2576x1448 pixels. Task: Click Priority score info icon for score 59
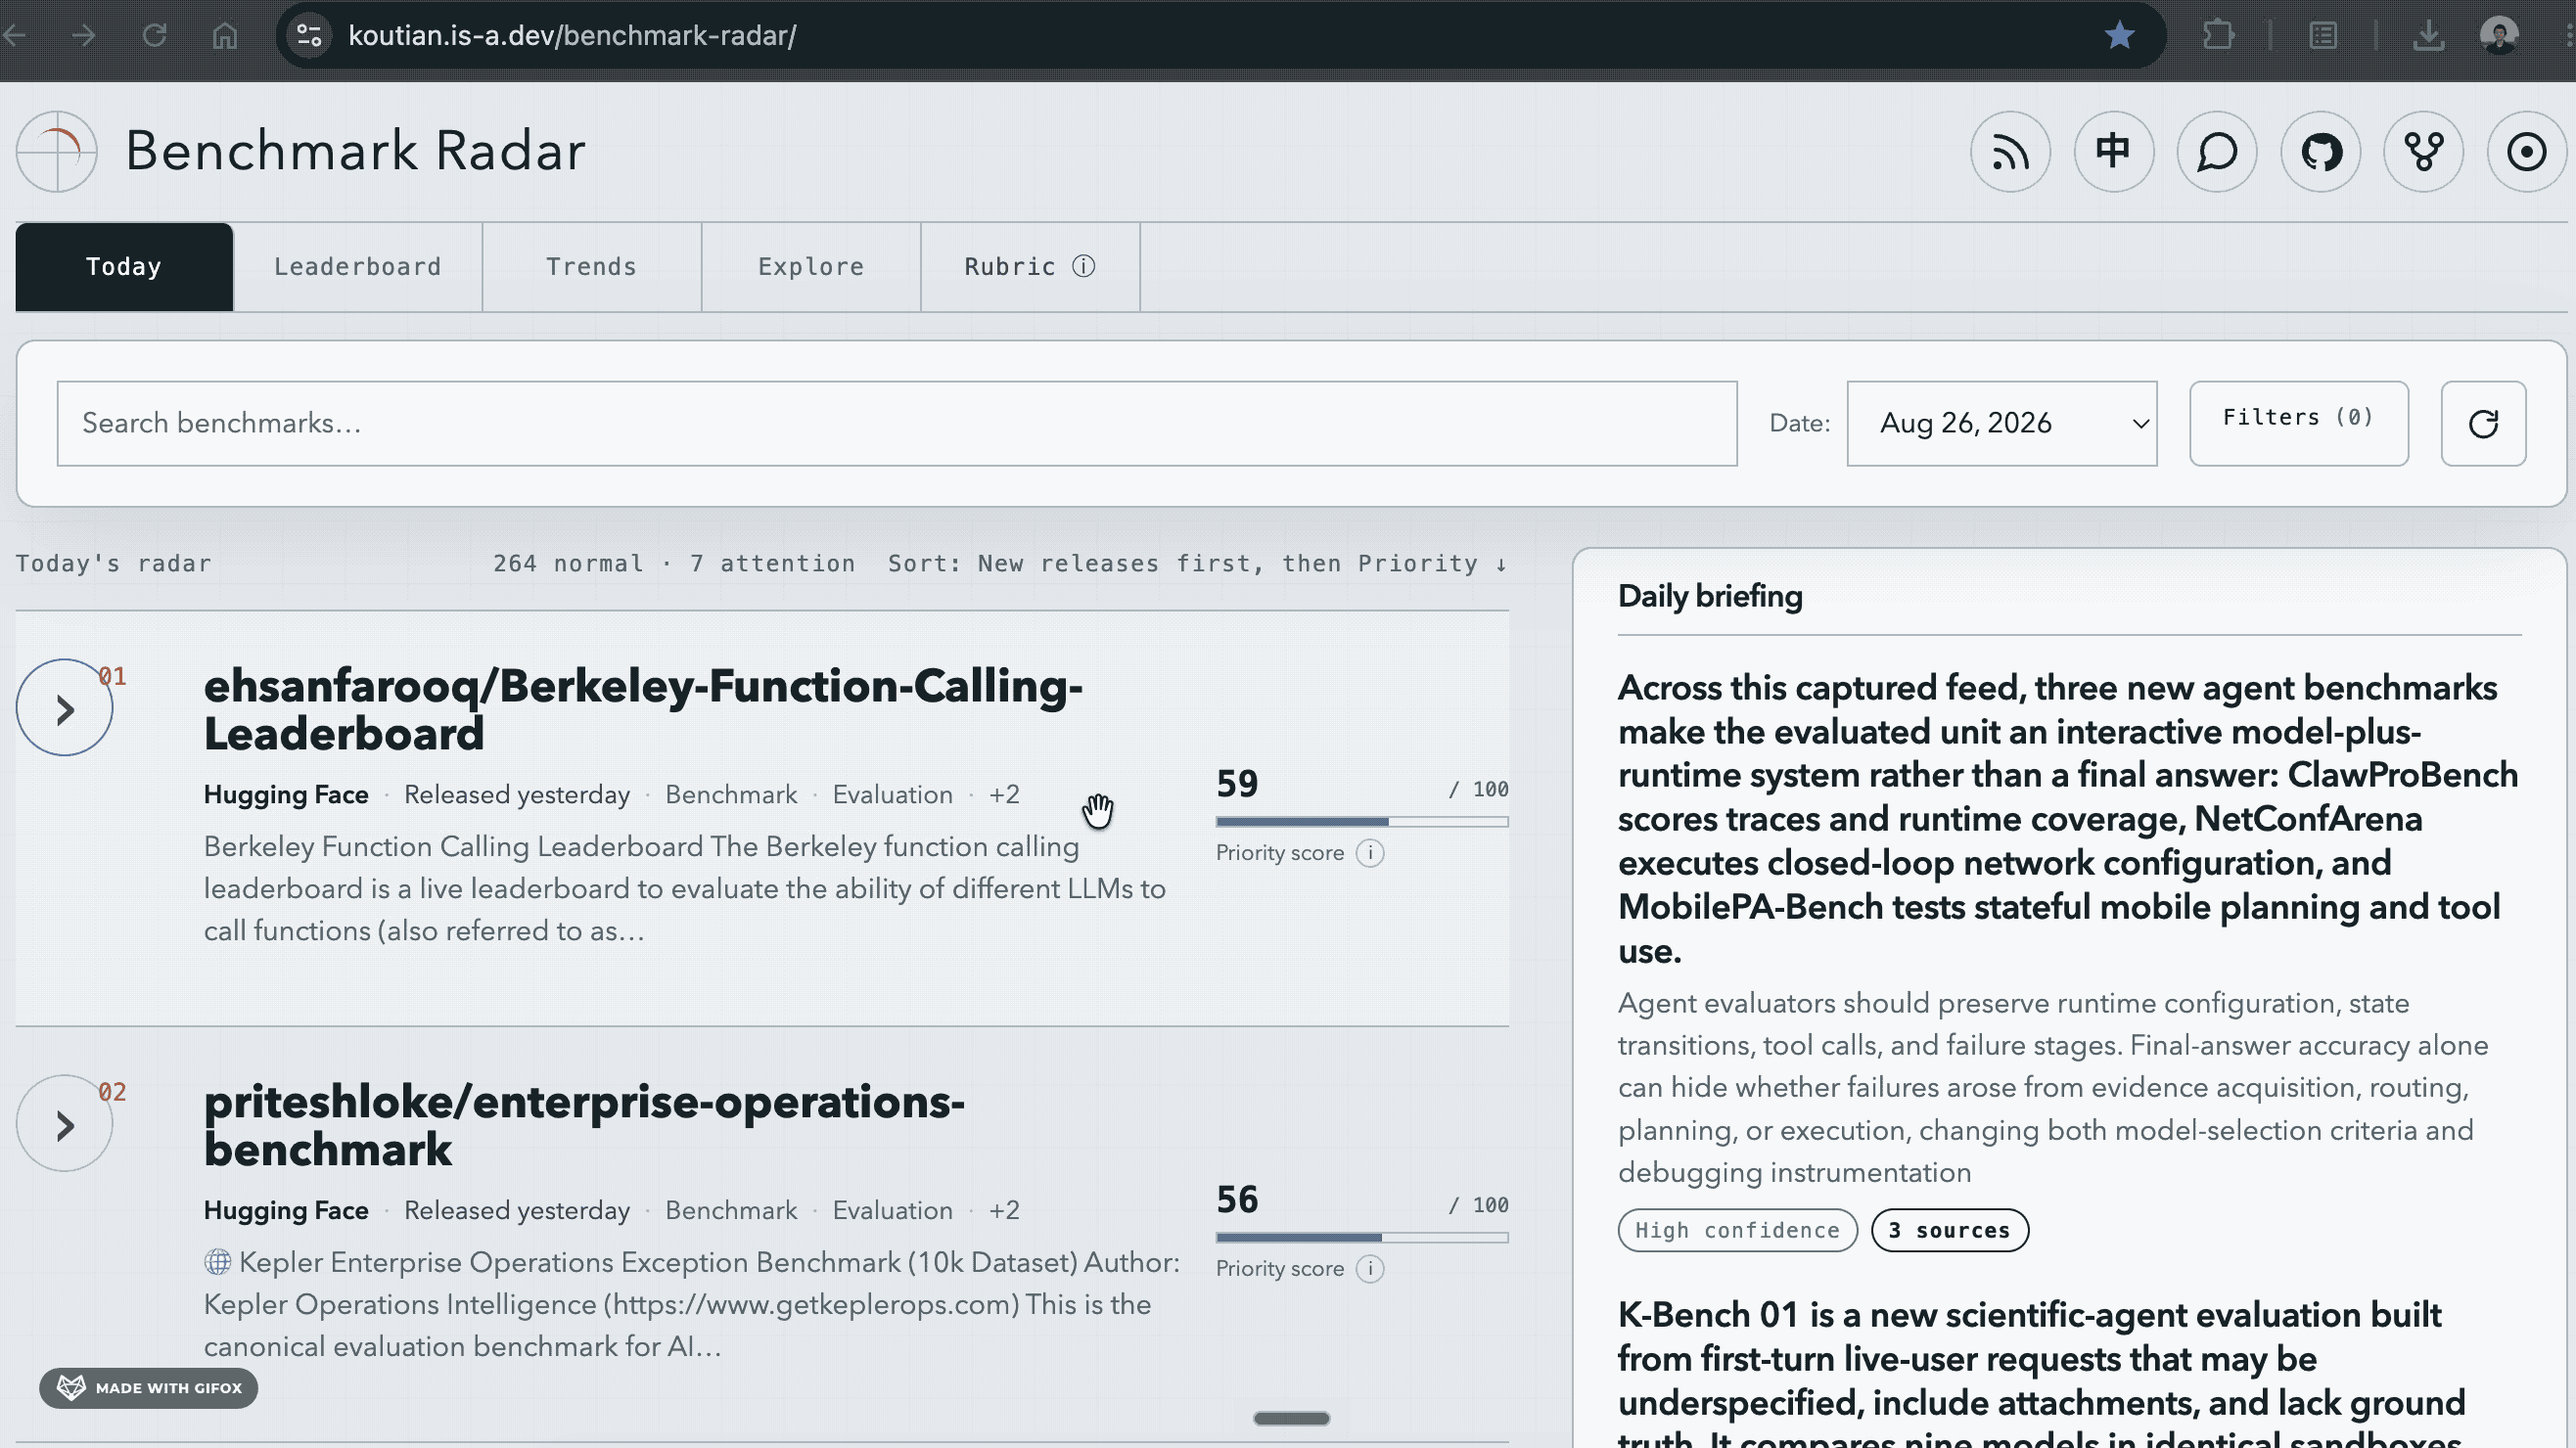(x=1370, y=853)
